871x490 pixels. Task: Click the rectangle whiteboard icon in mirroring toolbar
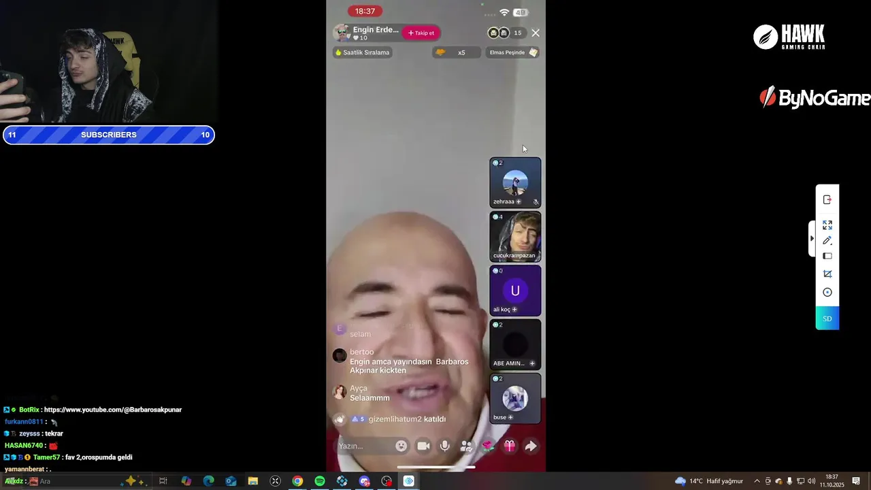[x=827, y=256]
